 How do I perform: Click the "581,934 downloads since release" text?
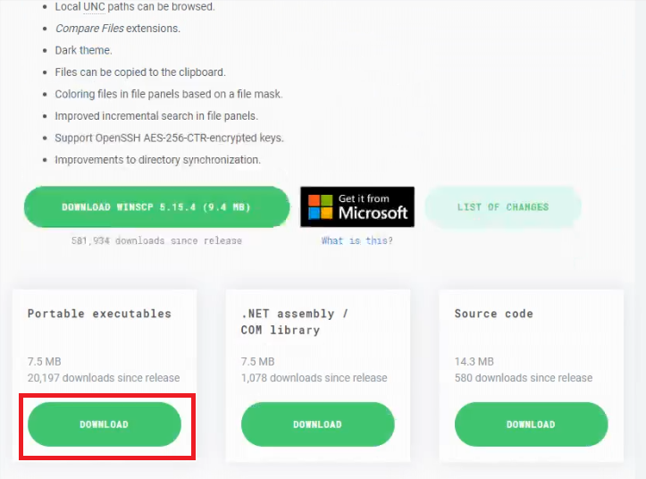click(x=156, y=240)
